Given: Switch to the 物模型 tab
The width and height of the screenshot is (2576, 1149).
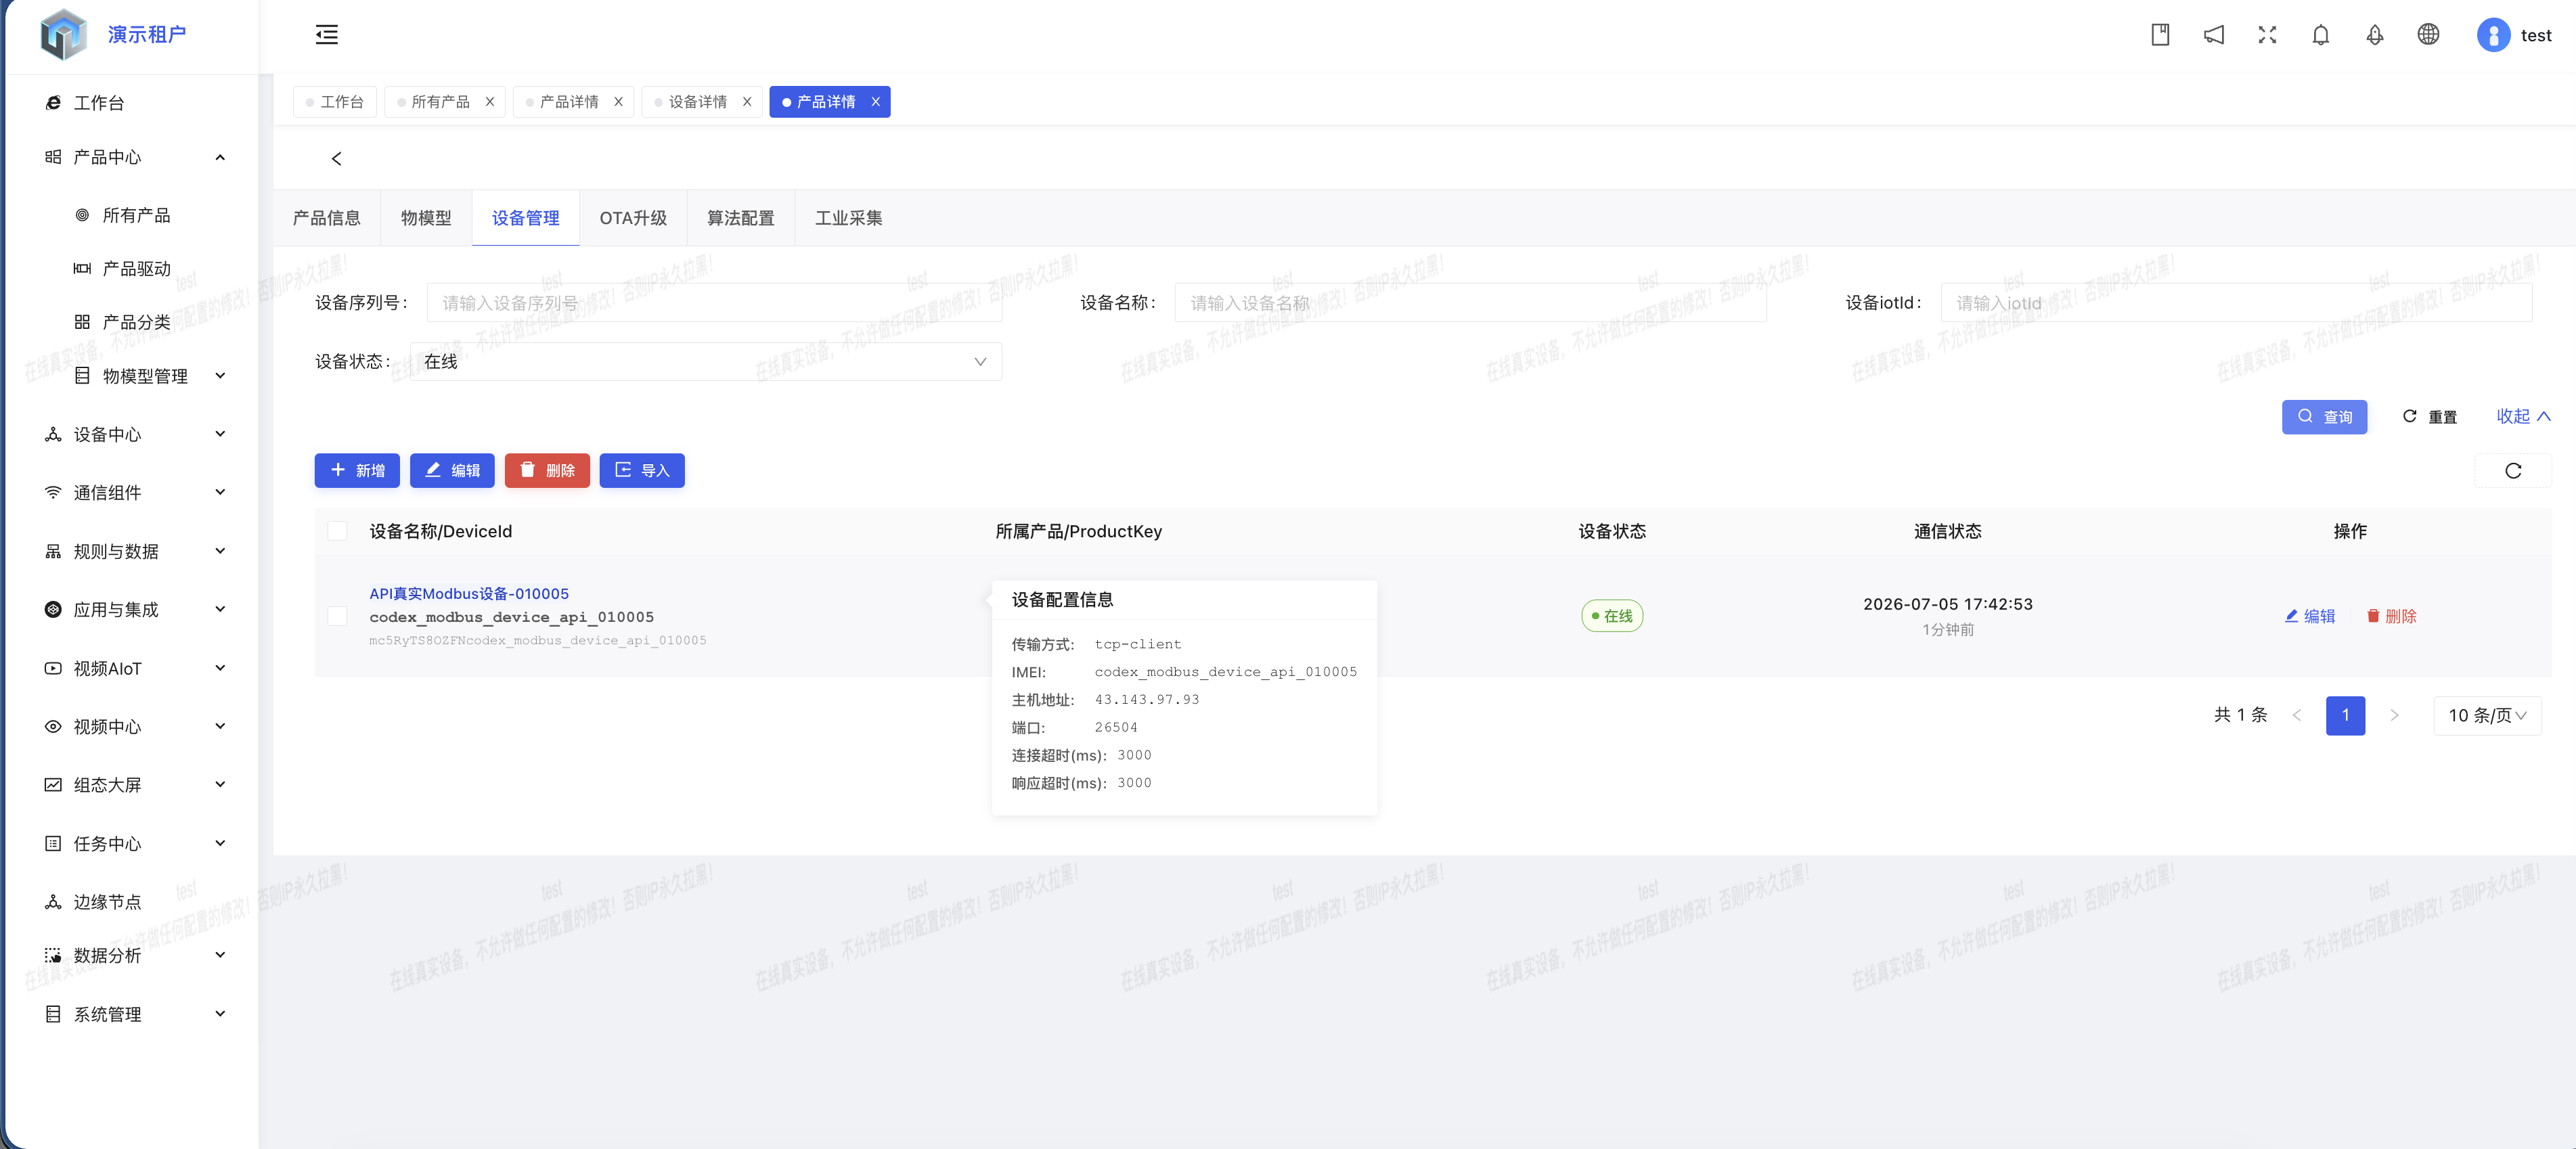Looking at the screenshot, I should point(426,218).
